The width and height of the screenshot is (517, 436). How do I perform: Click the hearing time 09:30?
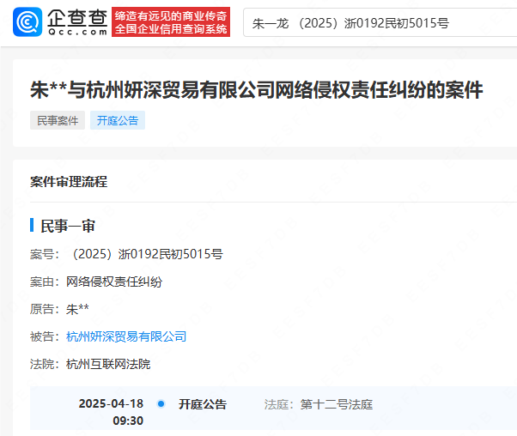pos(128,421)
